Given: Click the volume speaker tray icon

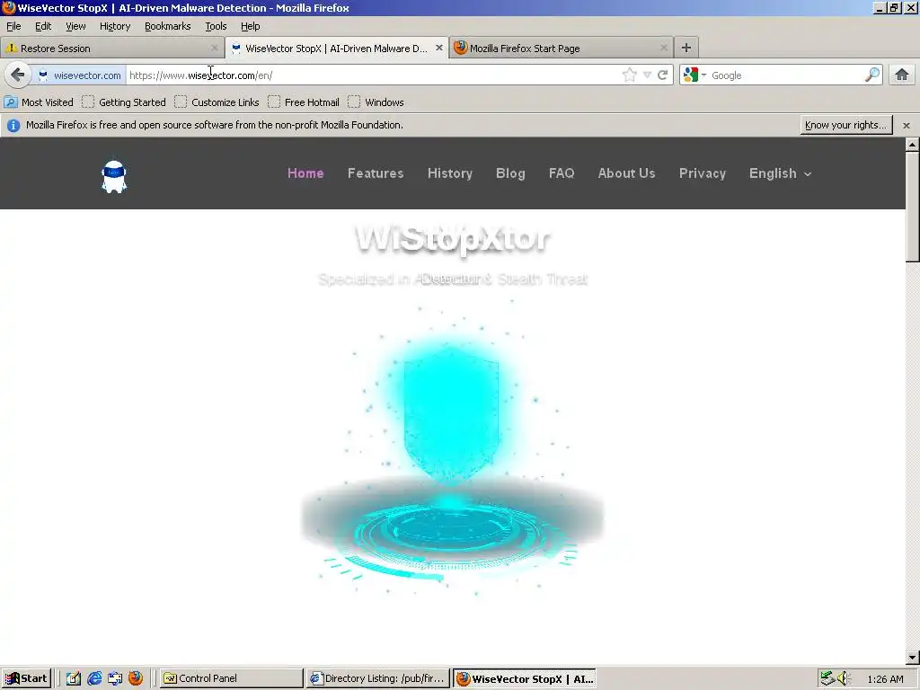Looking at the screenshot, I should tap(843, 678).
